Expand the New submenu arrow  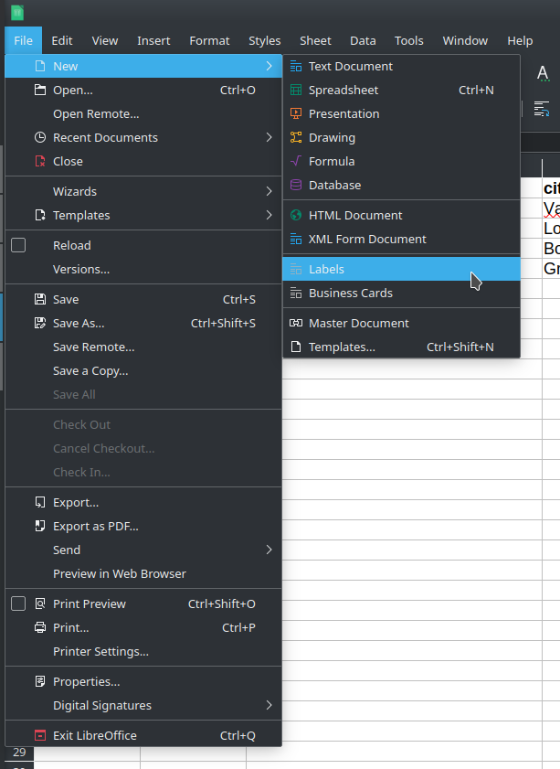[x=269, y=66]
